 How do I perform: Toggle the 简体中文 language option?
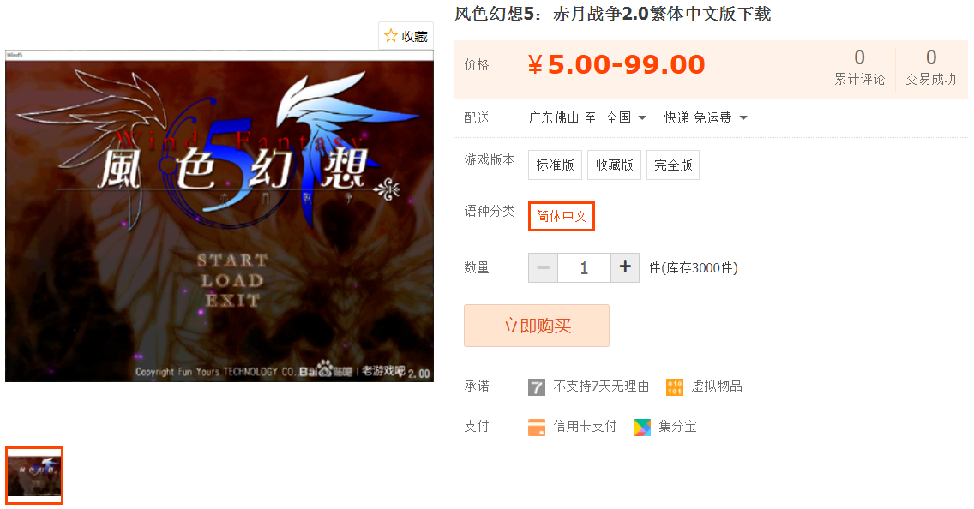pyautogui.click(x=562, y=216)
